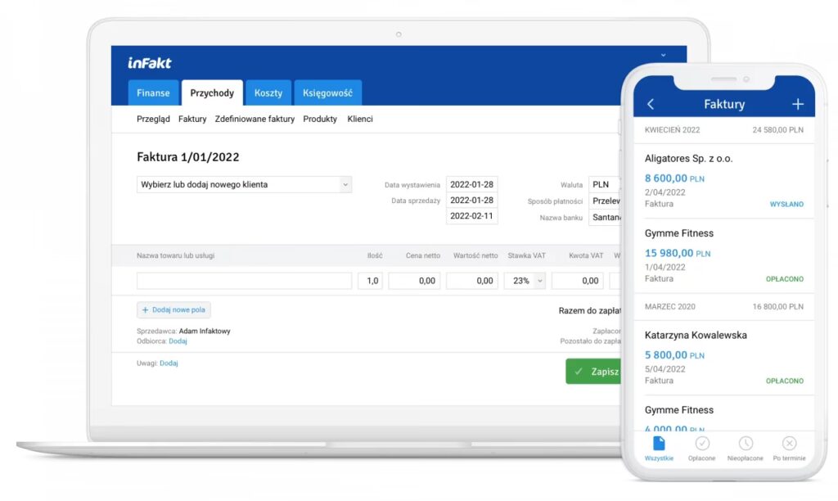
Task: Tap the back arrow in Faktury header
Action: [651, 105]
